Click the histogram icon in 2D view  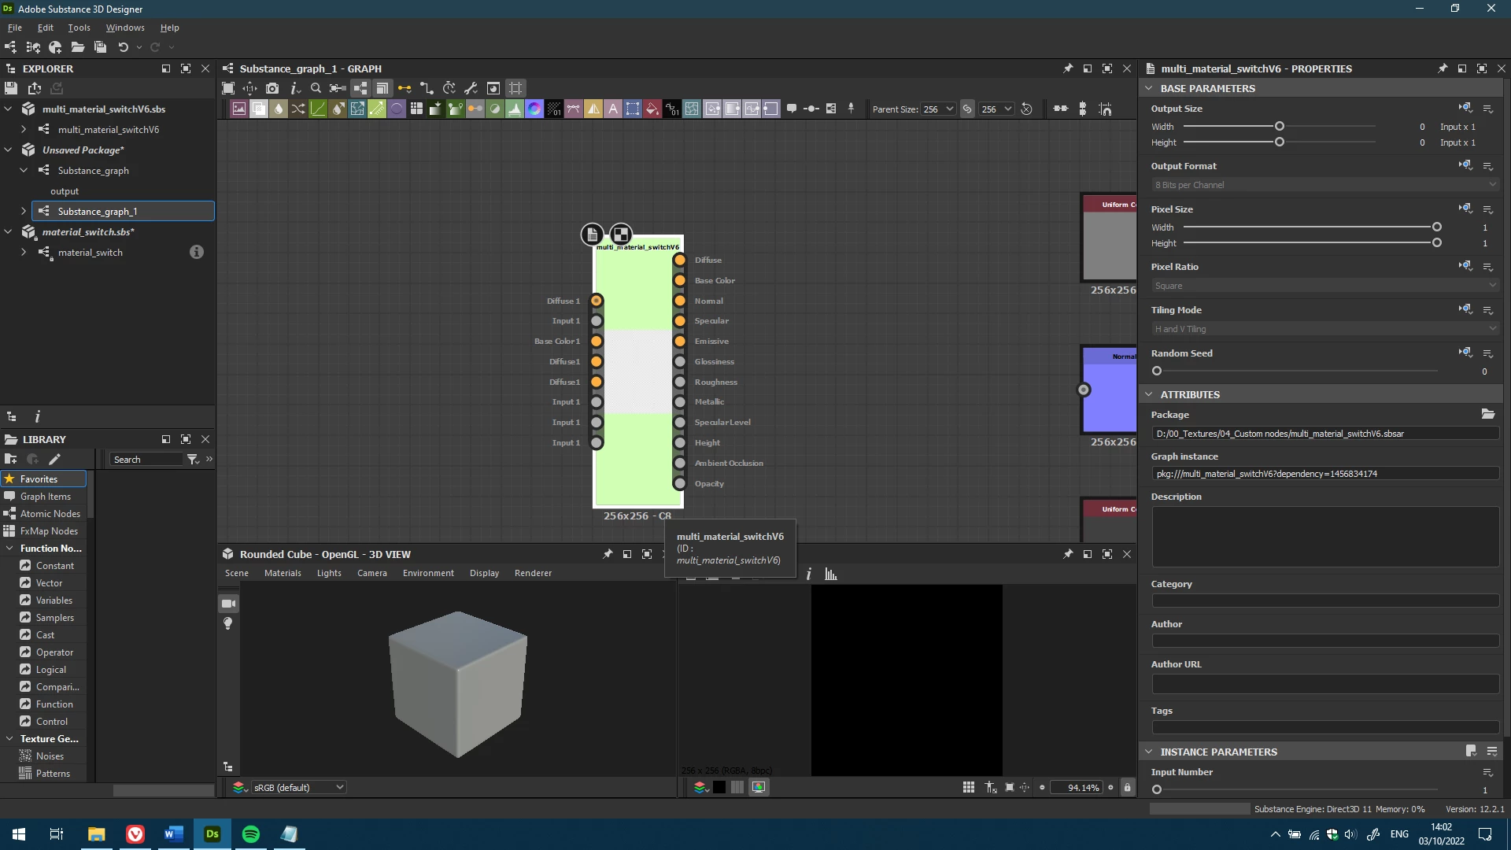tap(831, 574)
